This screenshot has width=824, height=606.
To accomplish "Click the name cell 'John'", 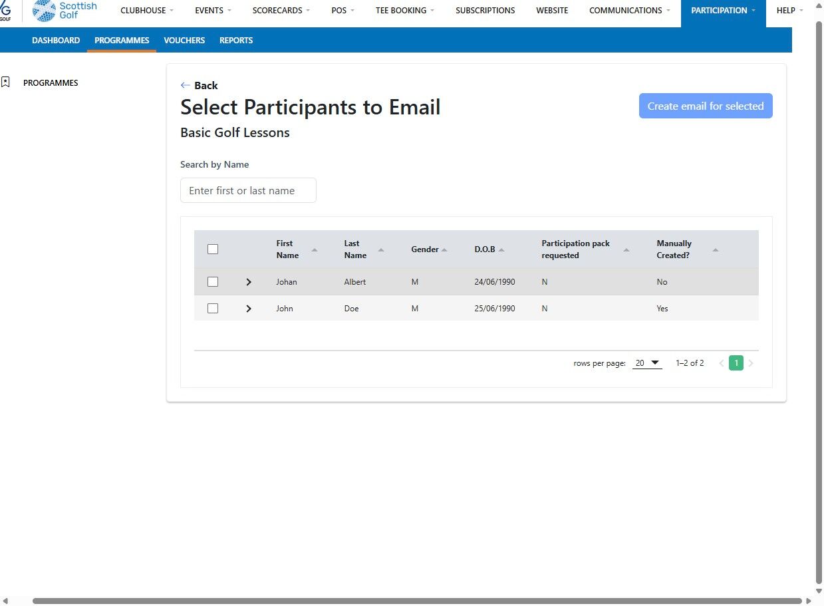I will coord(285,309).
